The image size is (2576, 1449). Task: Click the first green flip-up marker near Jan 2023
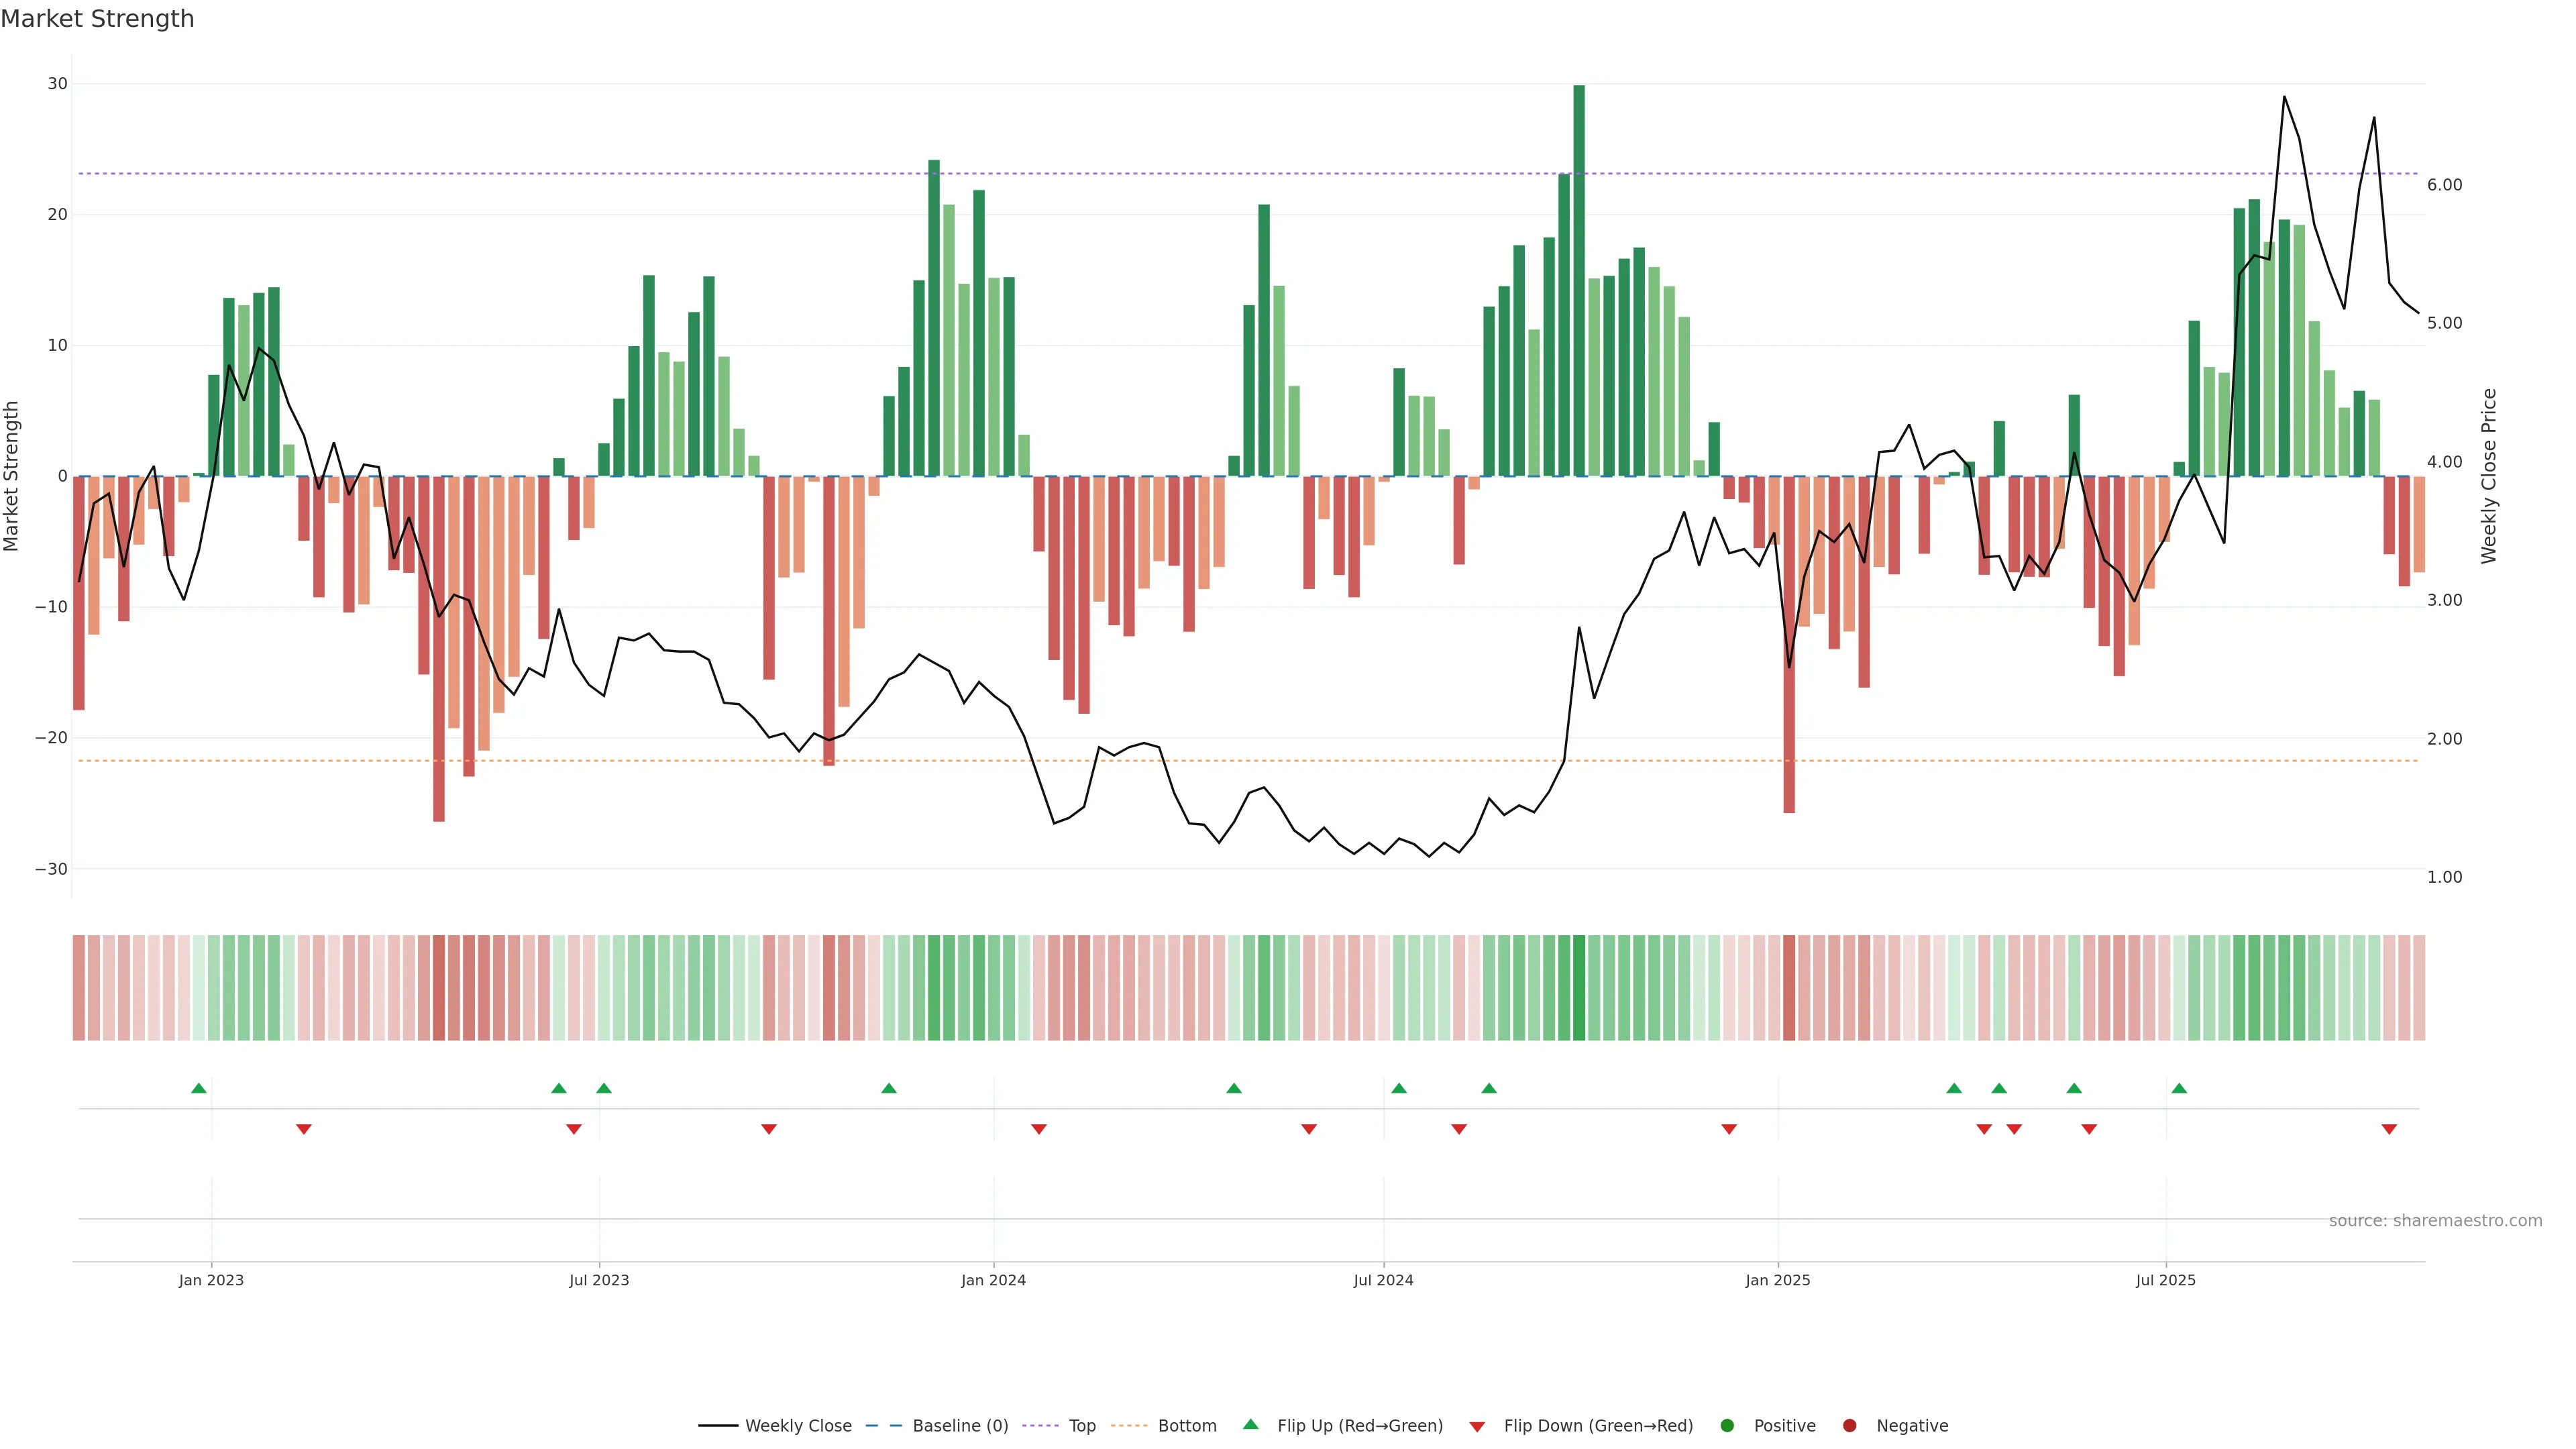199,1088
